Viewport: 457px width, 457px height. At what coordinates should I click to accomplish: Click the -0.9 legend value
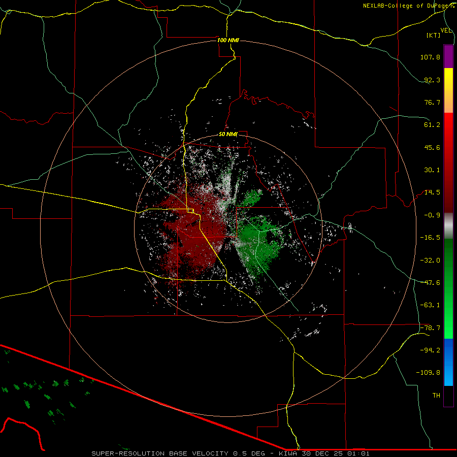pos(432,215)
